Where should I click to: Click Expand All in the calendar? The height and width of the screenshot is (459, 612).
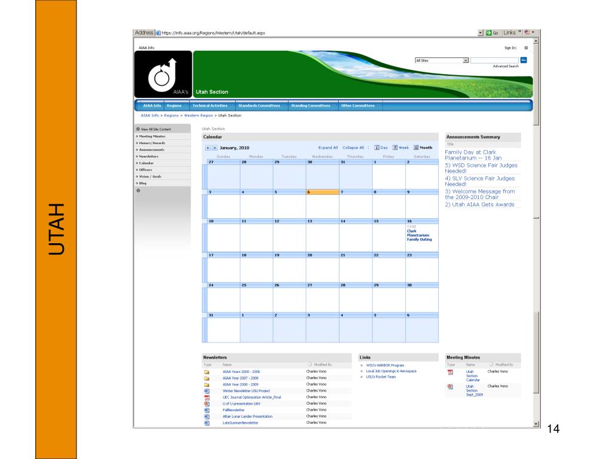pos(328,148)
